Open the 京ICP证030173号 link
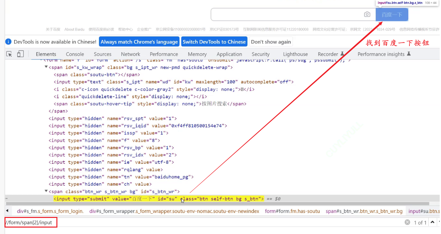 pyautogui.click(x=224, y=29)
